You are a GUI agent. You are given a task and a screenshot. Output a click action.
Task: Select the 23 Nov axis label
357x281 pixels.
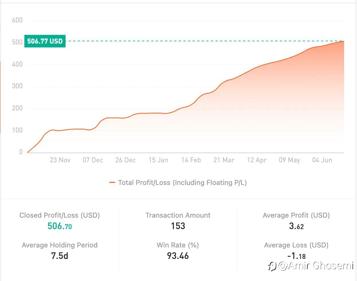pos(60,160)
